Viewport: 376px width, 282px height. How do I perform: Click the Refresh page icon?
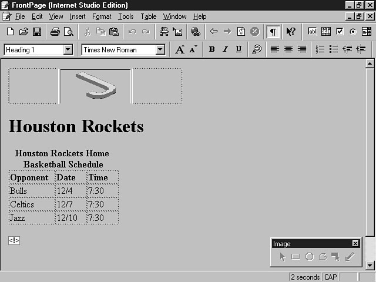pos(241,32)
